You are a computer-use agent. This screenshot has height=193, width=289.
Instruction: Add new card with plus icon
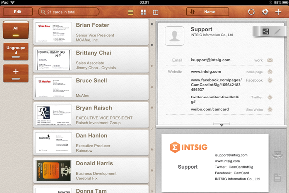pos(278,12)
